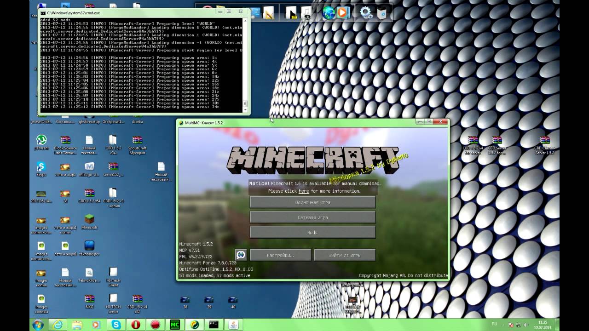Click the red record button taskbar icon
Viewport: 589px width, 331px height.
point(155,325)
